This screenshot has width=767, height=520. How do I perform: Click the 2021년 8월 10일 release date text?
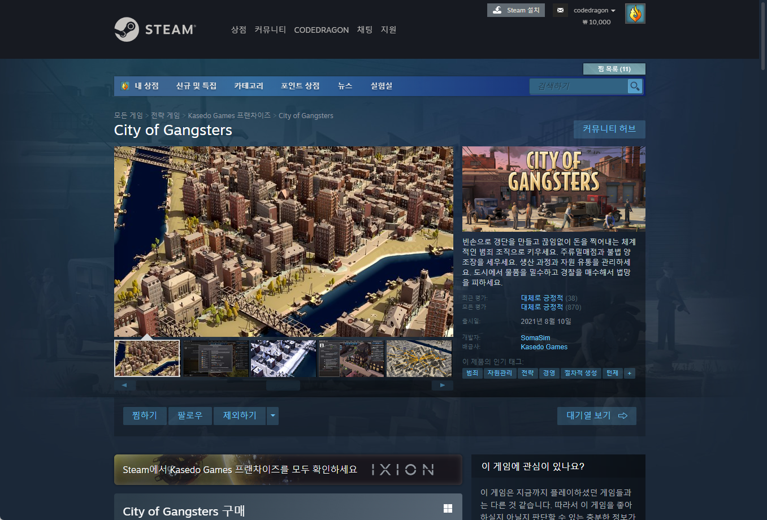[x=546, y=321]
